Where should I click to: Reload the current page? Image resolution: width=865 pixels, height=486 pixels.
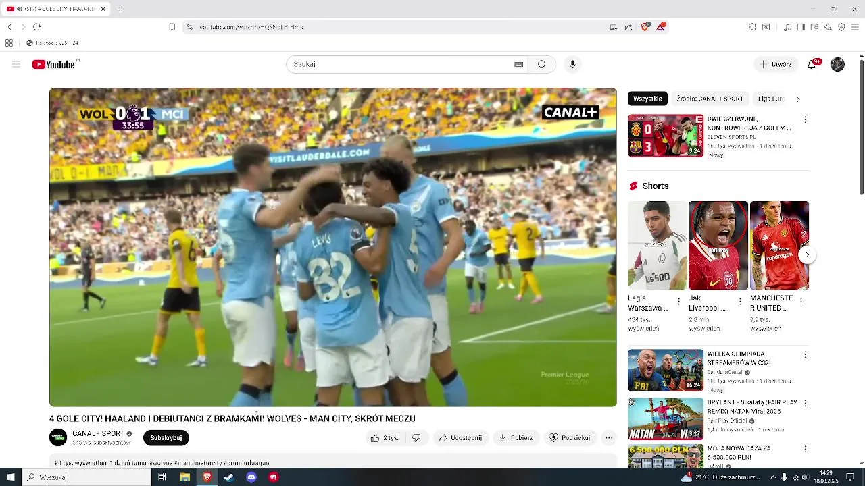36,27
